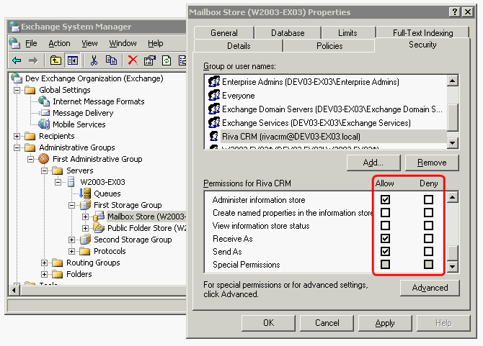Click the Copy toolbar icon
Viewport: 483px width, 346px height.
click(111, 60)
